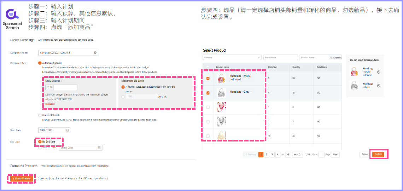The image size is (403, 191).
Task: Go to page 4 of products
Action: [x=278, y=155]
